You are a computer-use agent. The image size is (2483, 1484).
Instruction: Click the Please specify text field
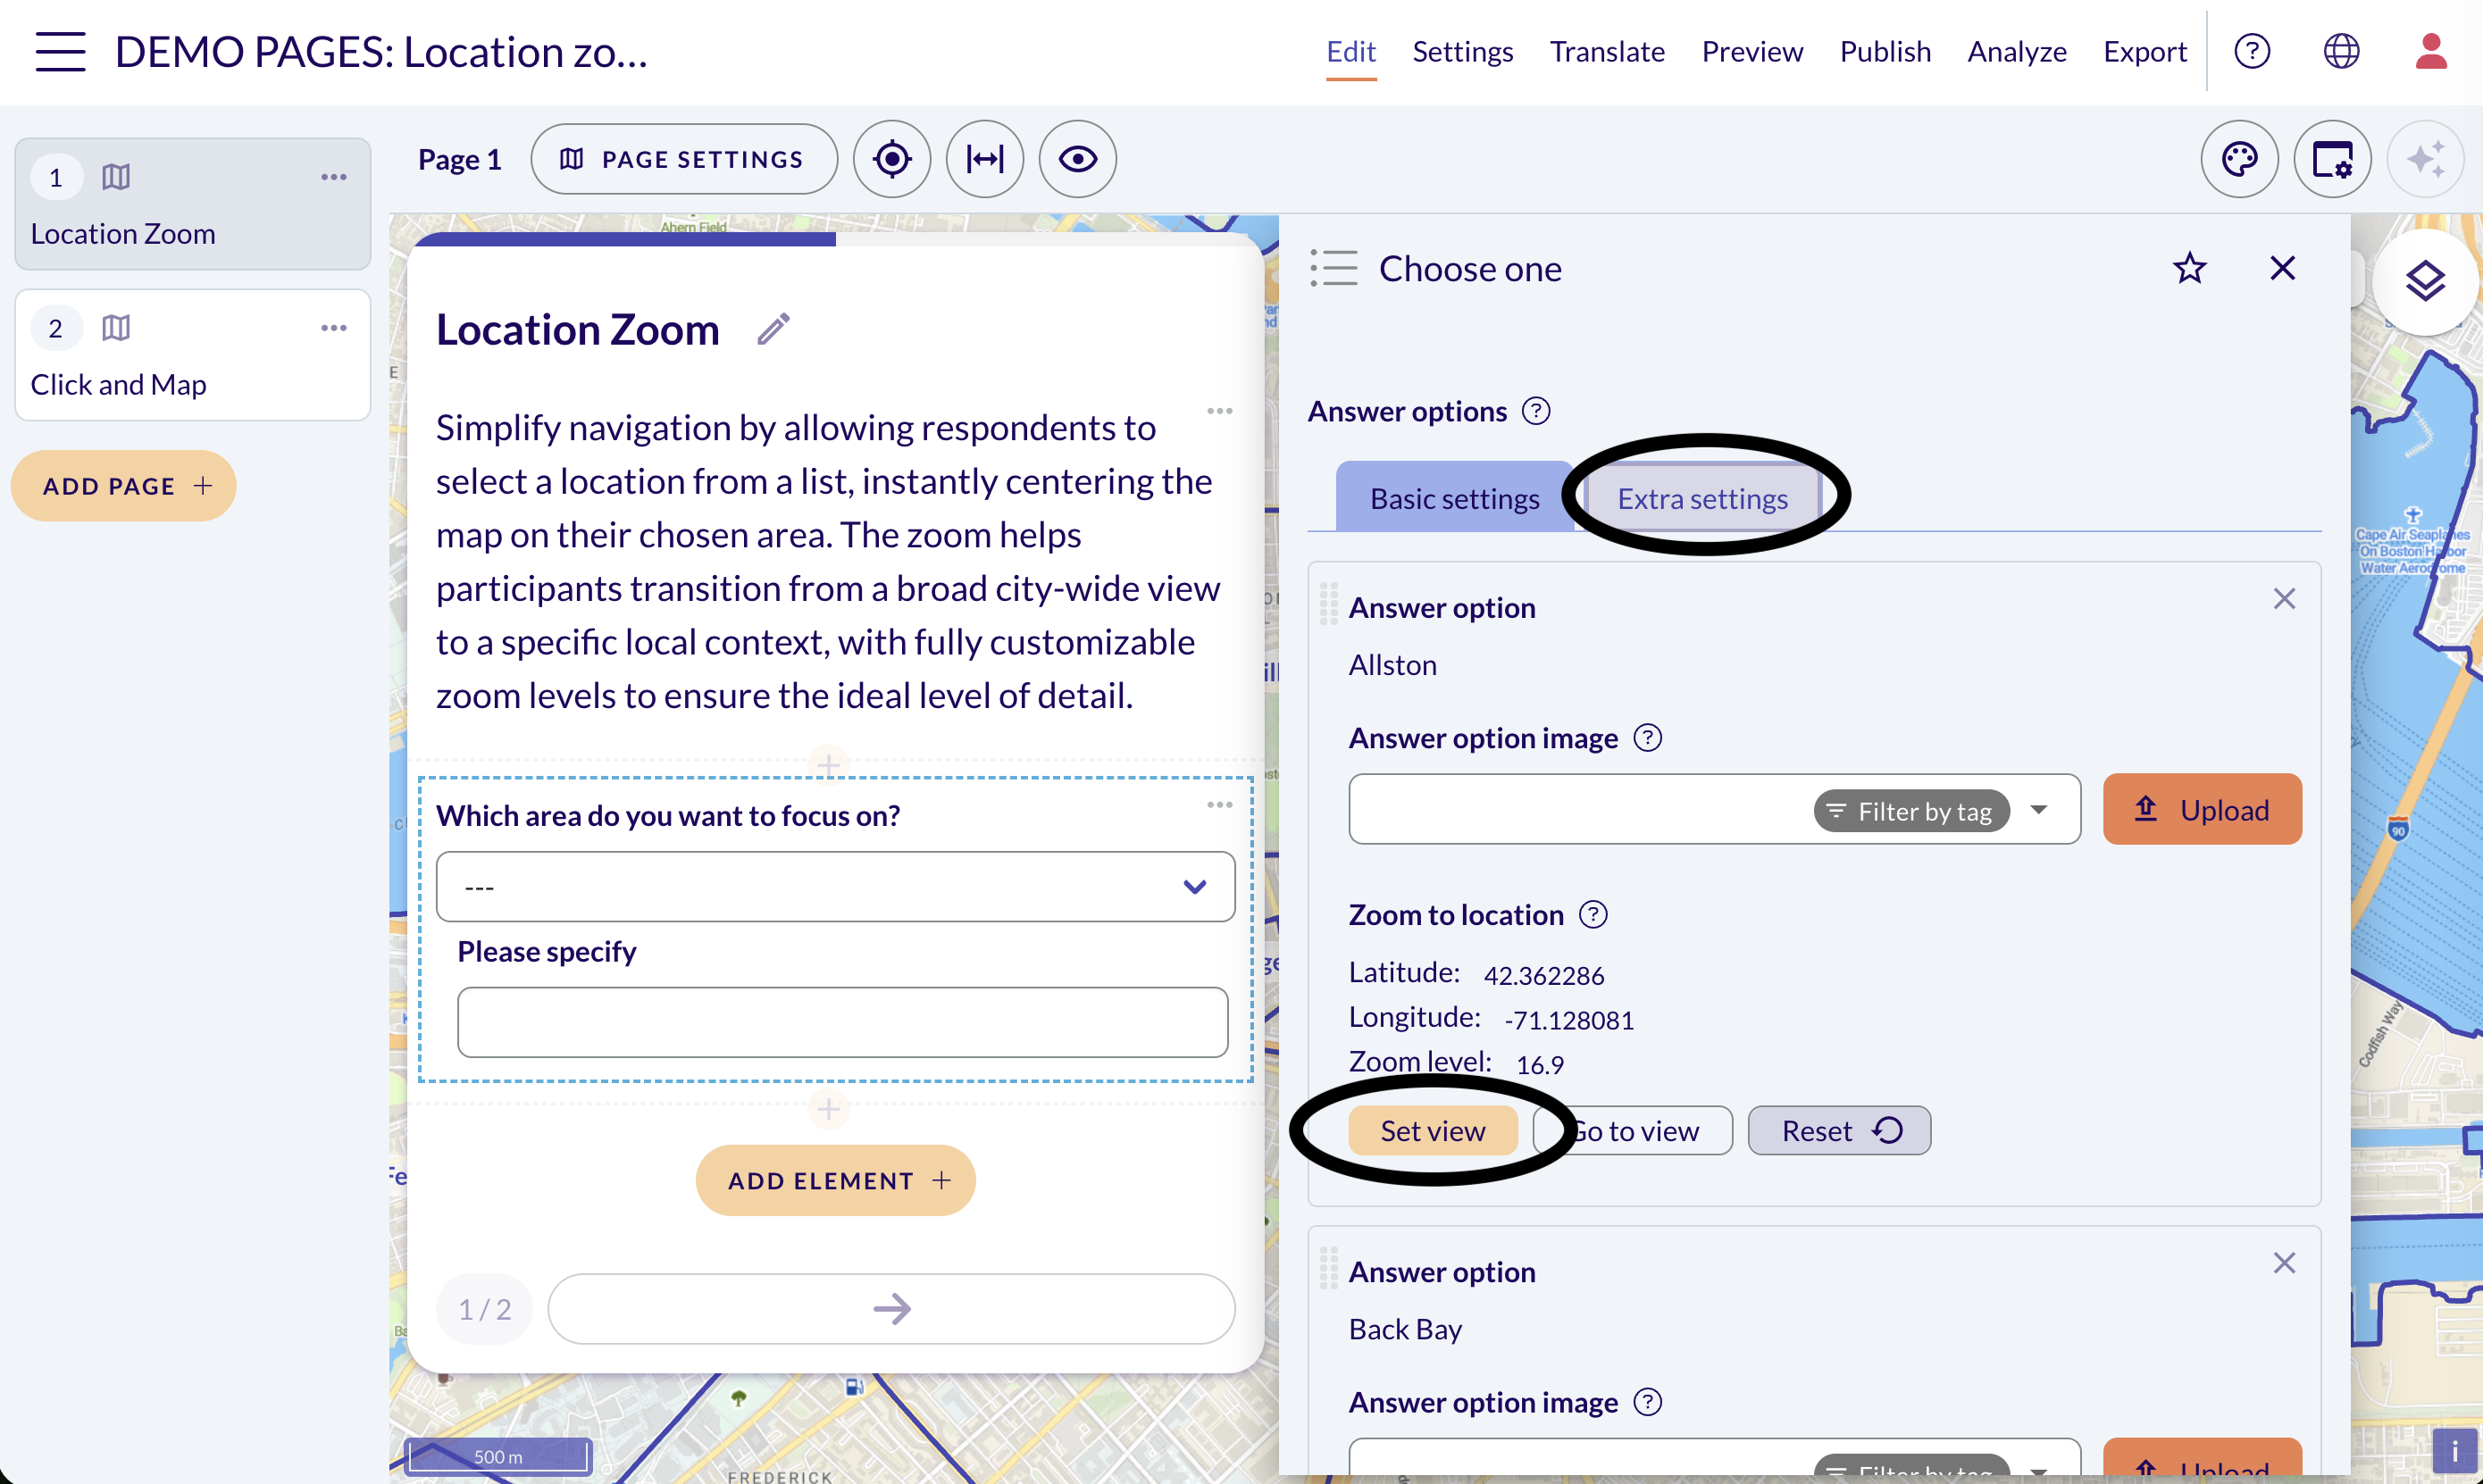click(843, 1022)
